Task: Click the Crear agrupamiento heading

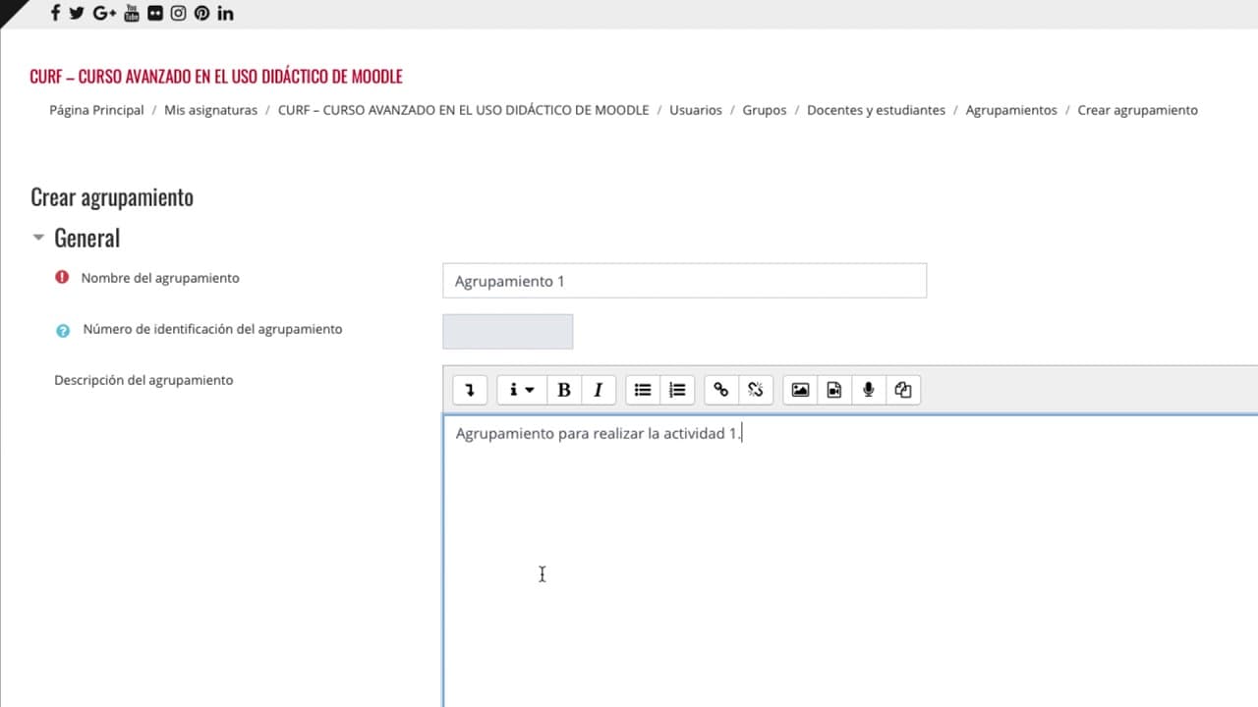Action: [112, 196]
